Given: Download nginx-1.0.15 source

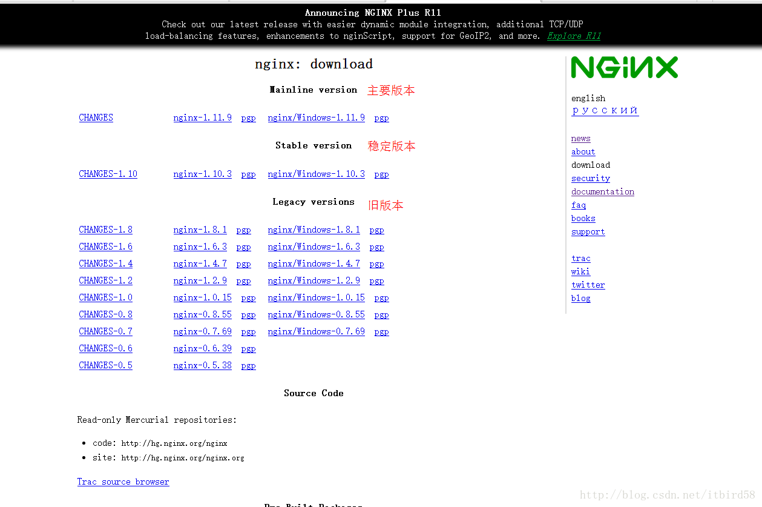Looking at the screenshot, I should (x=202, y=297).
